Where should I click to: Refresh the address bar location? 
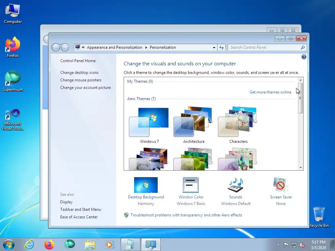tap(221, 47)
